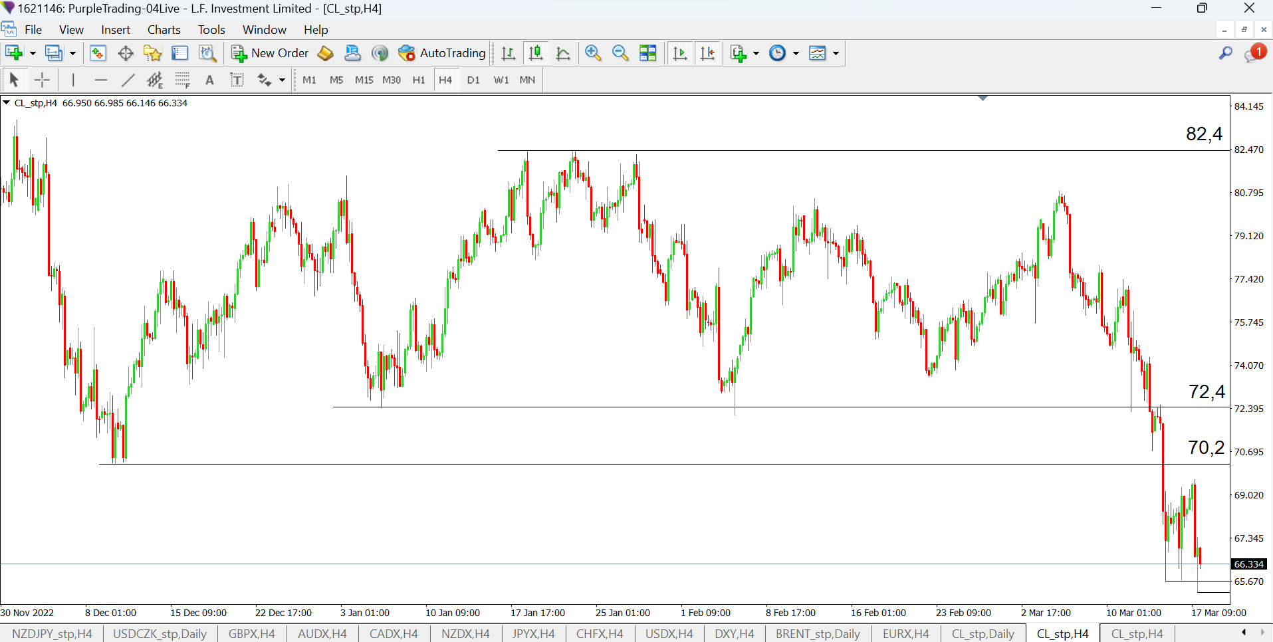
Task: Open the Strategy Tester icon
Action: click(207, 53)
